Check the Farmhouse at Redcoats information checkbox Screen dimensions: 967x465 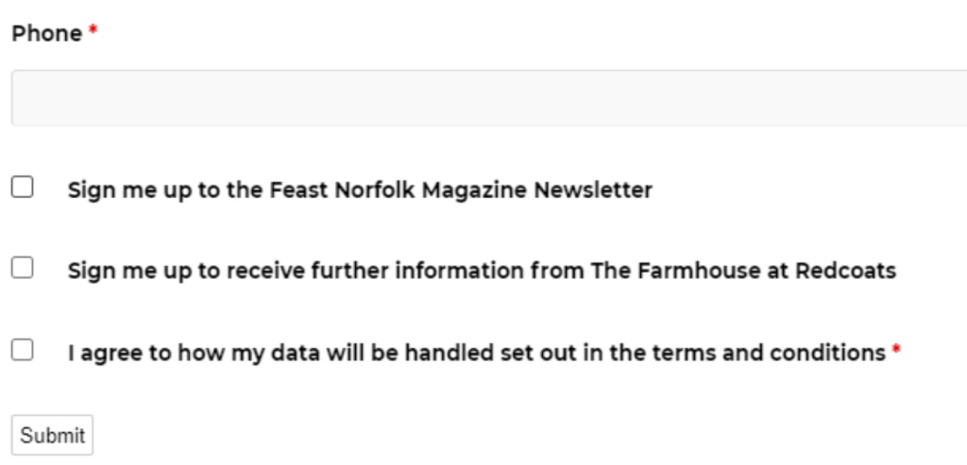click(22, 268)
